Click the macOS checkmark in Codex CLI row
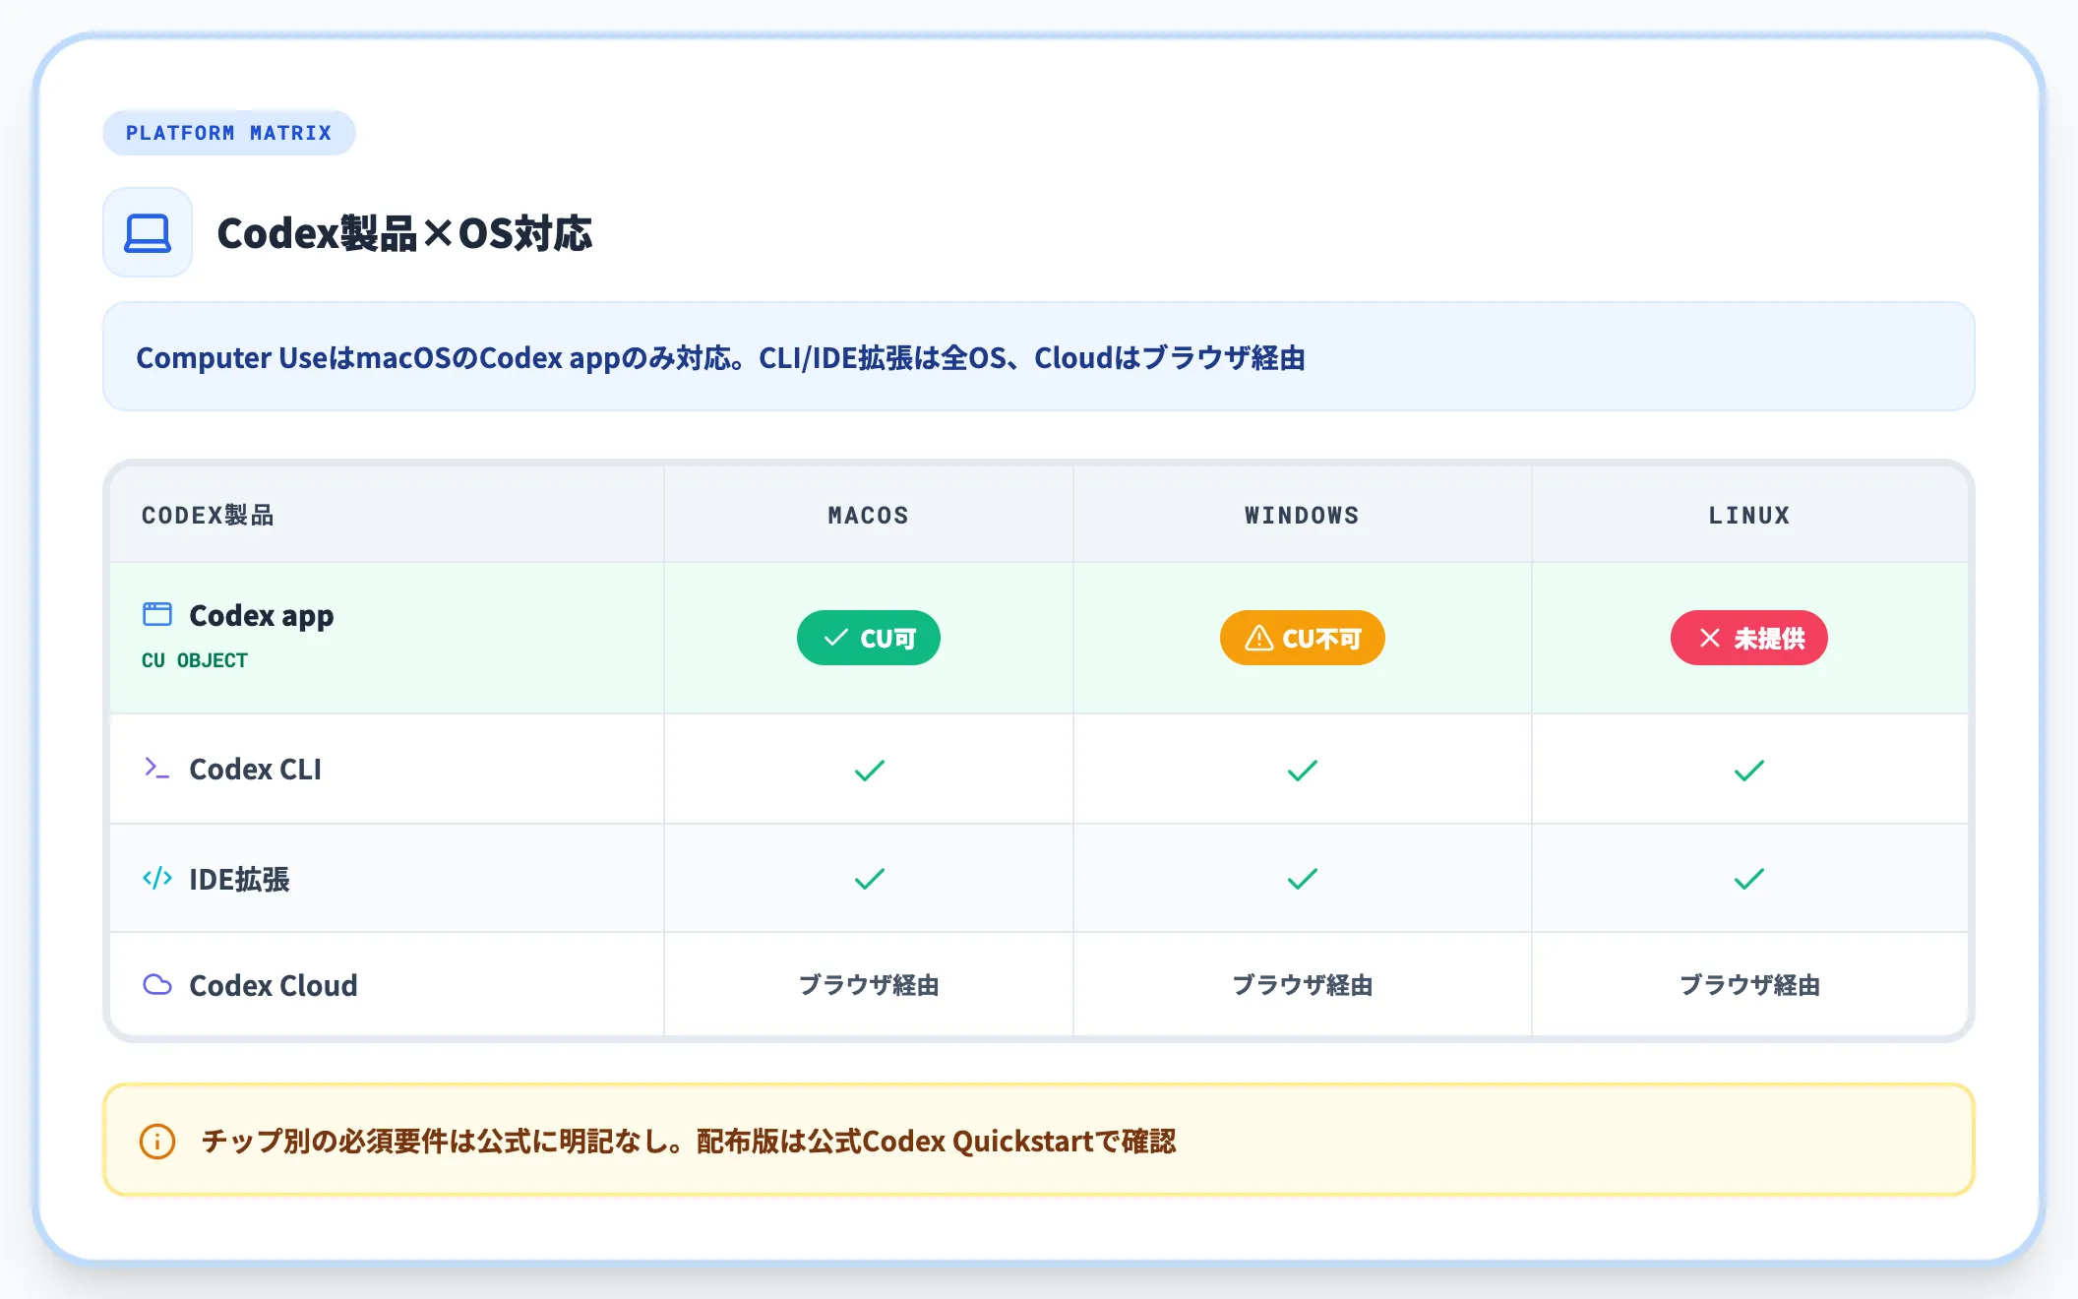The image size is (2078, 1299). (x=870, y=770)
